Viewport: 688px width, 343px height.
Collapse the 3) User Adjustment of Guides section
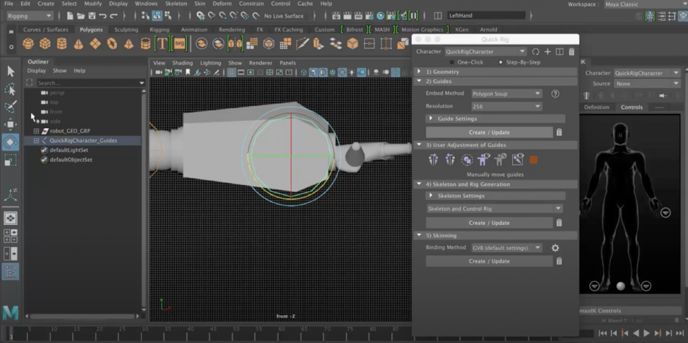(419, 145)
